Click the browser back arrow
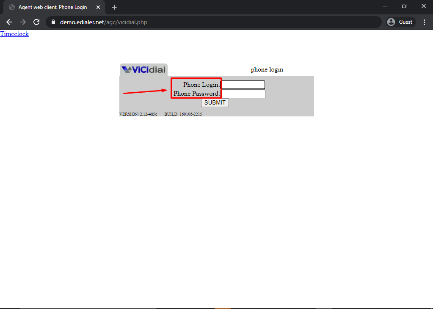 (9, 22)
